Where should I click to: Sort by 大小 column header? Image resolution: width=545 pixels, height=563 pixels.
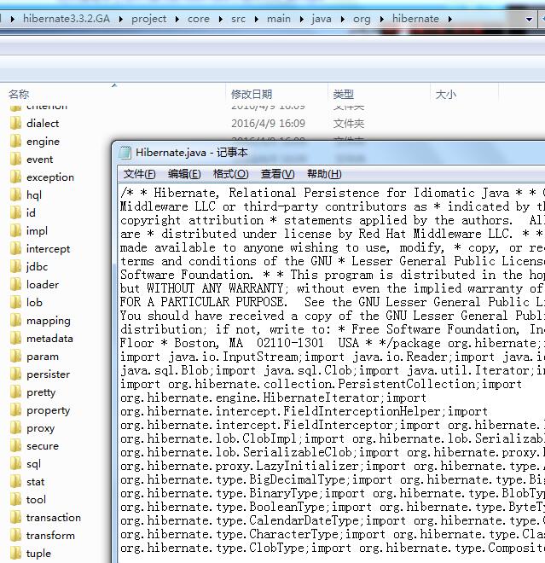[x=445, y=95]
